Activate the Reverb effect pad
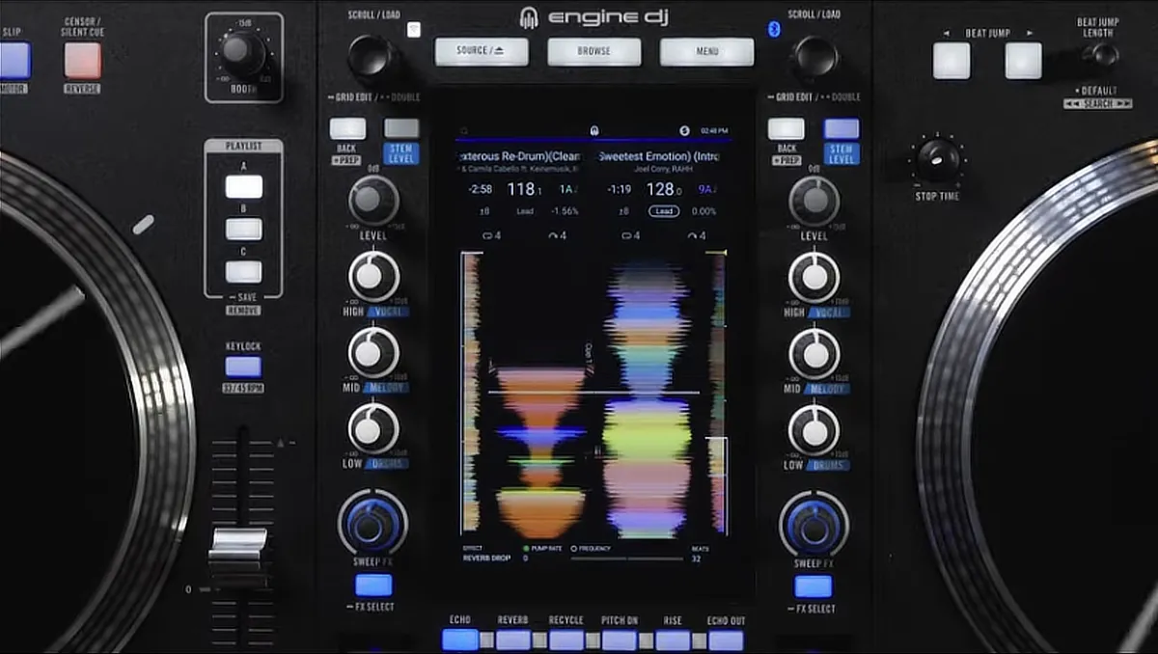Viewport: 1158px width, 654px height. pos(513,640)
